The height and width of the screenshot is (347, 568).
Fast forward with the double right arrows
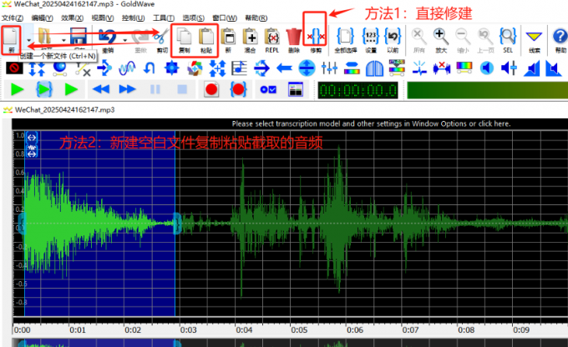click(127, 89)
